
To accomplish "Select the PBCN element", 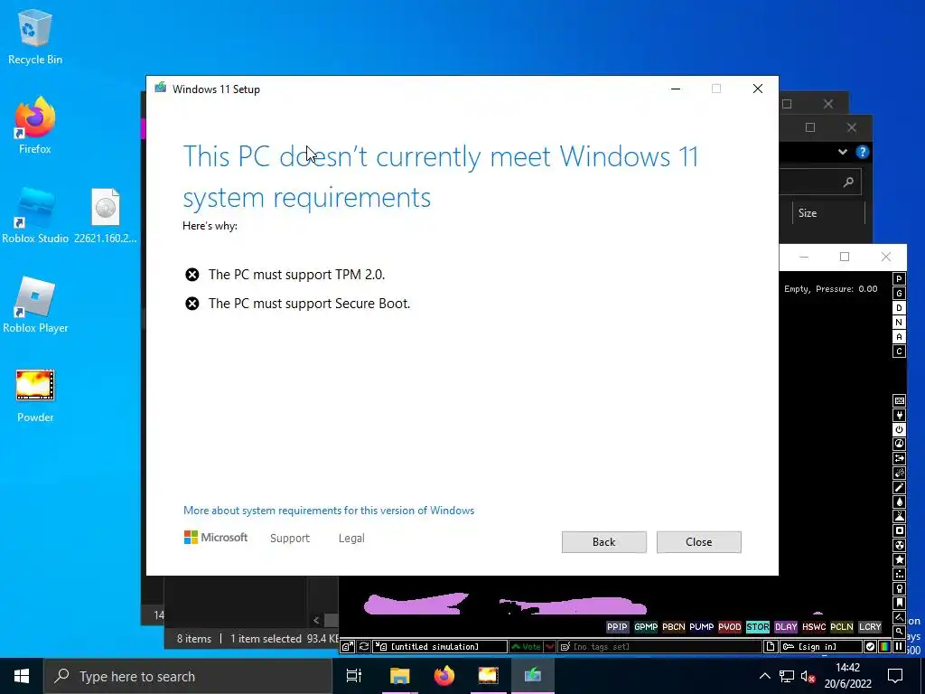I will point(673,627).
